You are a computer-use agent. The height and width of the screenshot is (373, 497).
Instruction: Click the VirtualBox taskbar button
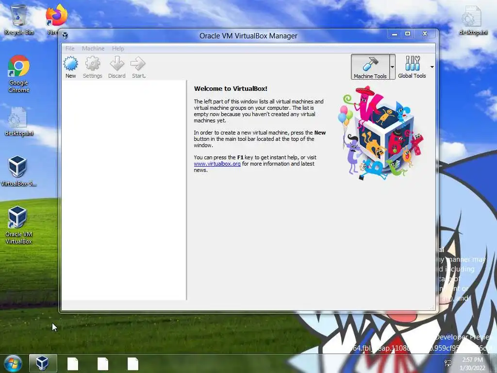pos(43,363)
